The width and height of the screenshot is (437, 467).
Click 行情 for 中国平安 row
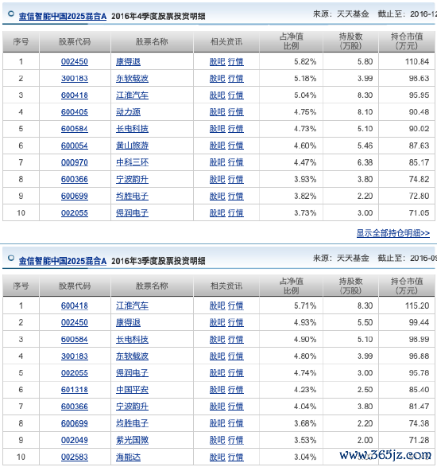pos(236,390)
